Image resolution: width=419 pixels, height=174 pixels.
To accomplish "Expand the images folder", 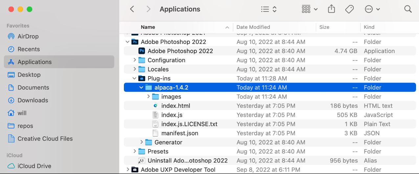I will coord(148,97).
